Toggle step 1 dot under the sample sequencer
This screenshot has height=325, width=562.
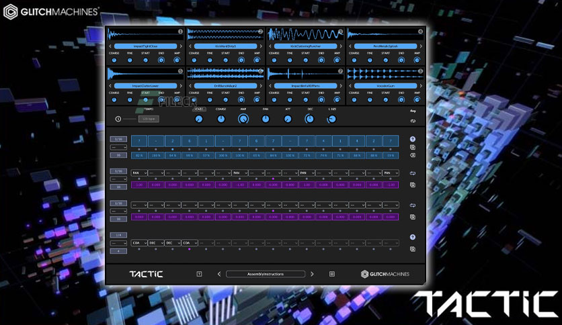click(139, 149)
